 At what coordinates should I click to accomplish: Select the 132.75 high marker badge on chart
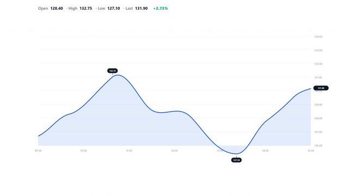pyautogui.click(x=112, y=71)
